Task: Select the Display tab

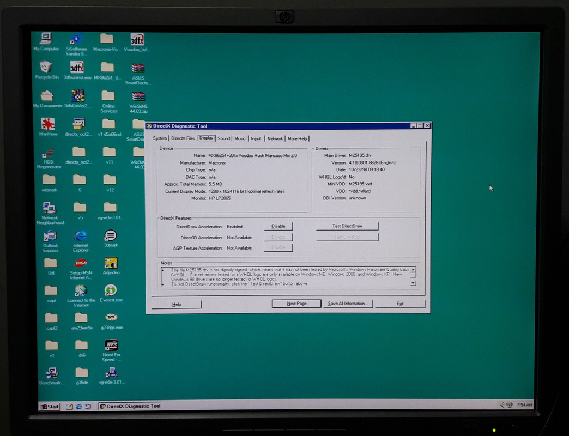Action: click(x=207, y=138)
